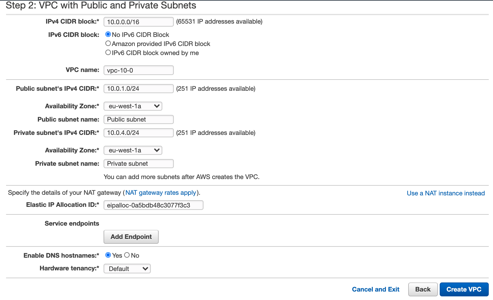Focus the IPv4 CIDR block field
The width and height of the screenshot is (493, 300).
[139, 22]
